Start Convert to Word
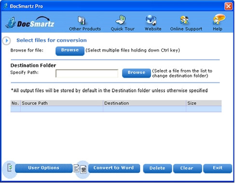This screenshot has height=183, width=235. [114, 168]
